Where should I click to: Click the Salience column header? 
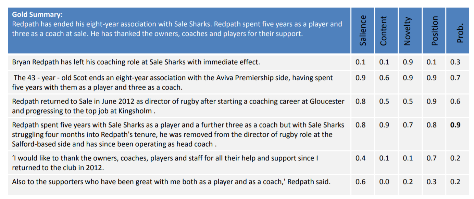(363, 30)
